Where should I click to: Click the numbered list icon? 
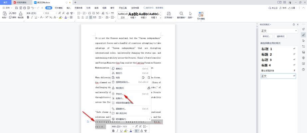[x=84, y=13]
